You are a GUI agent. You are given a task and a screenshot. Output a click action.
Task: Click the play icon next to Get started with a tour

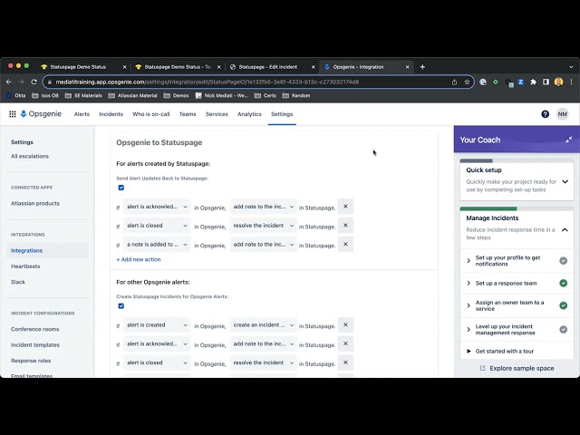point(469,351)
